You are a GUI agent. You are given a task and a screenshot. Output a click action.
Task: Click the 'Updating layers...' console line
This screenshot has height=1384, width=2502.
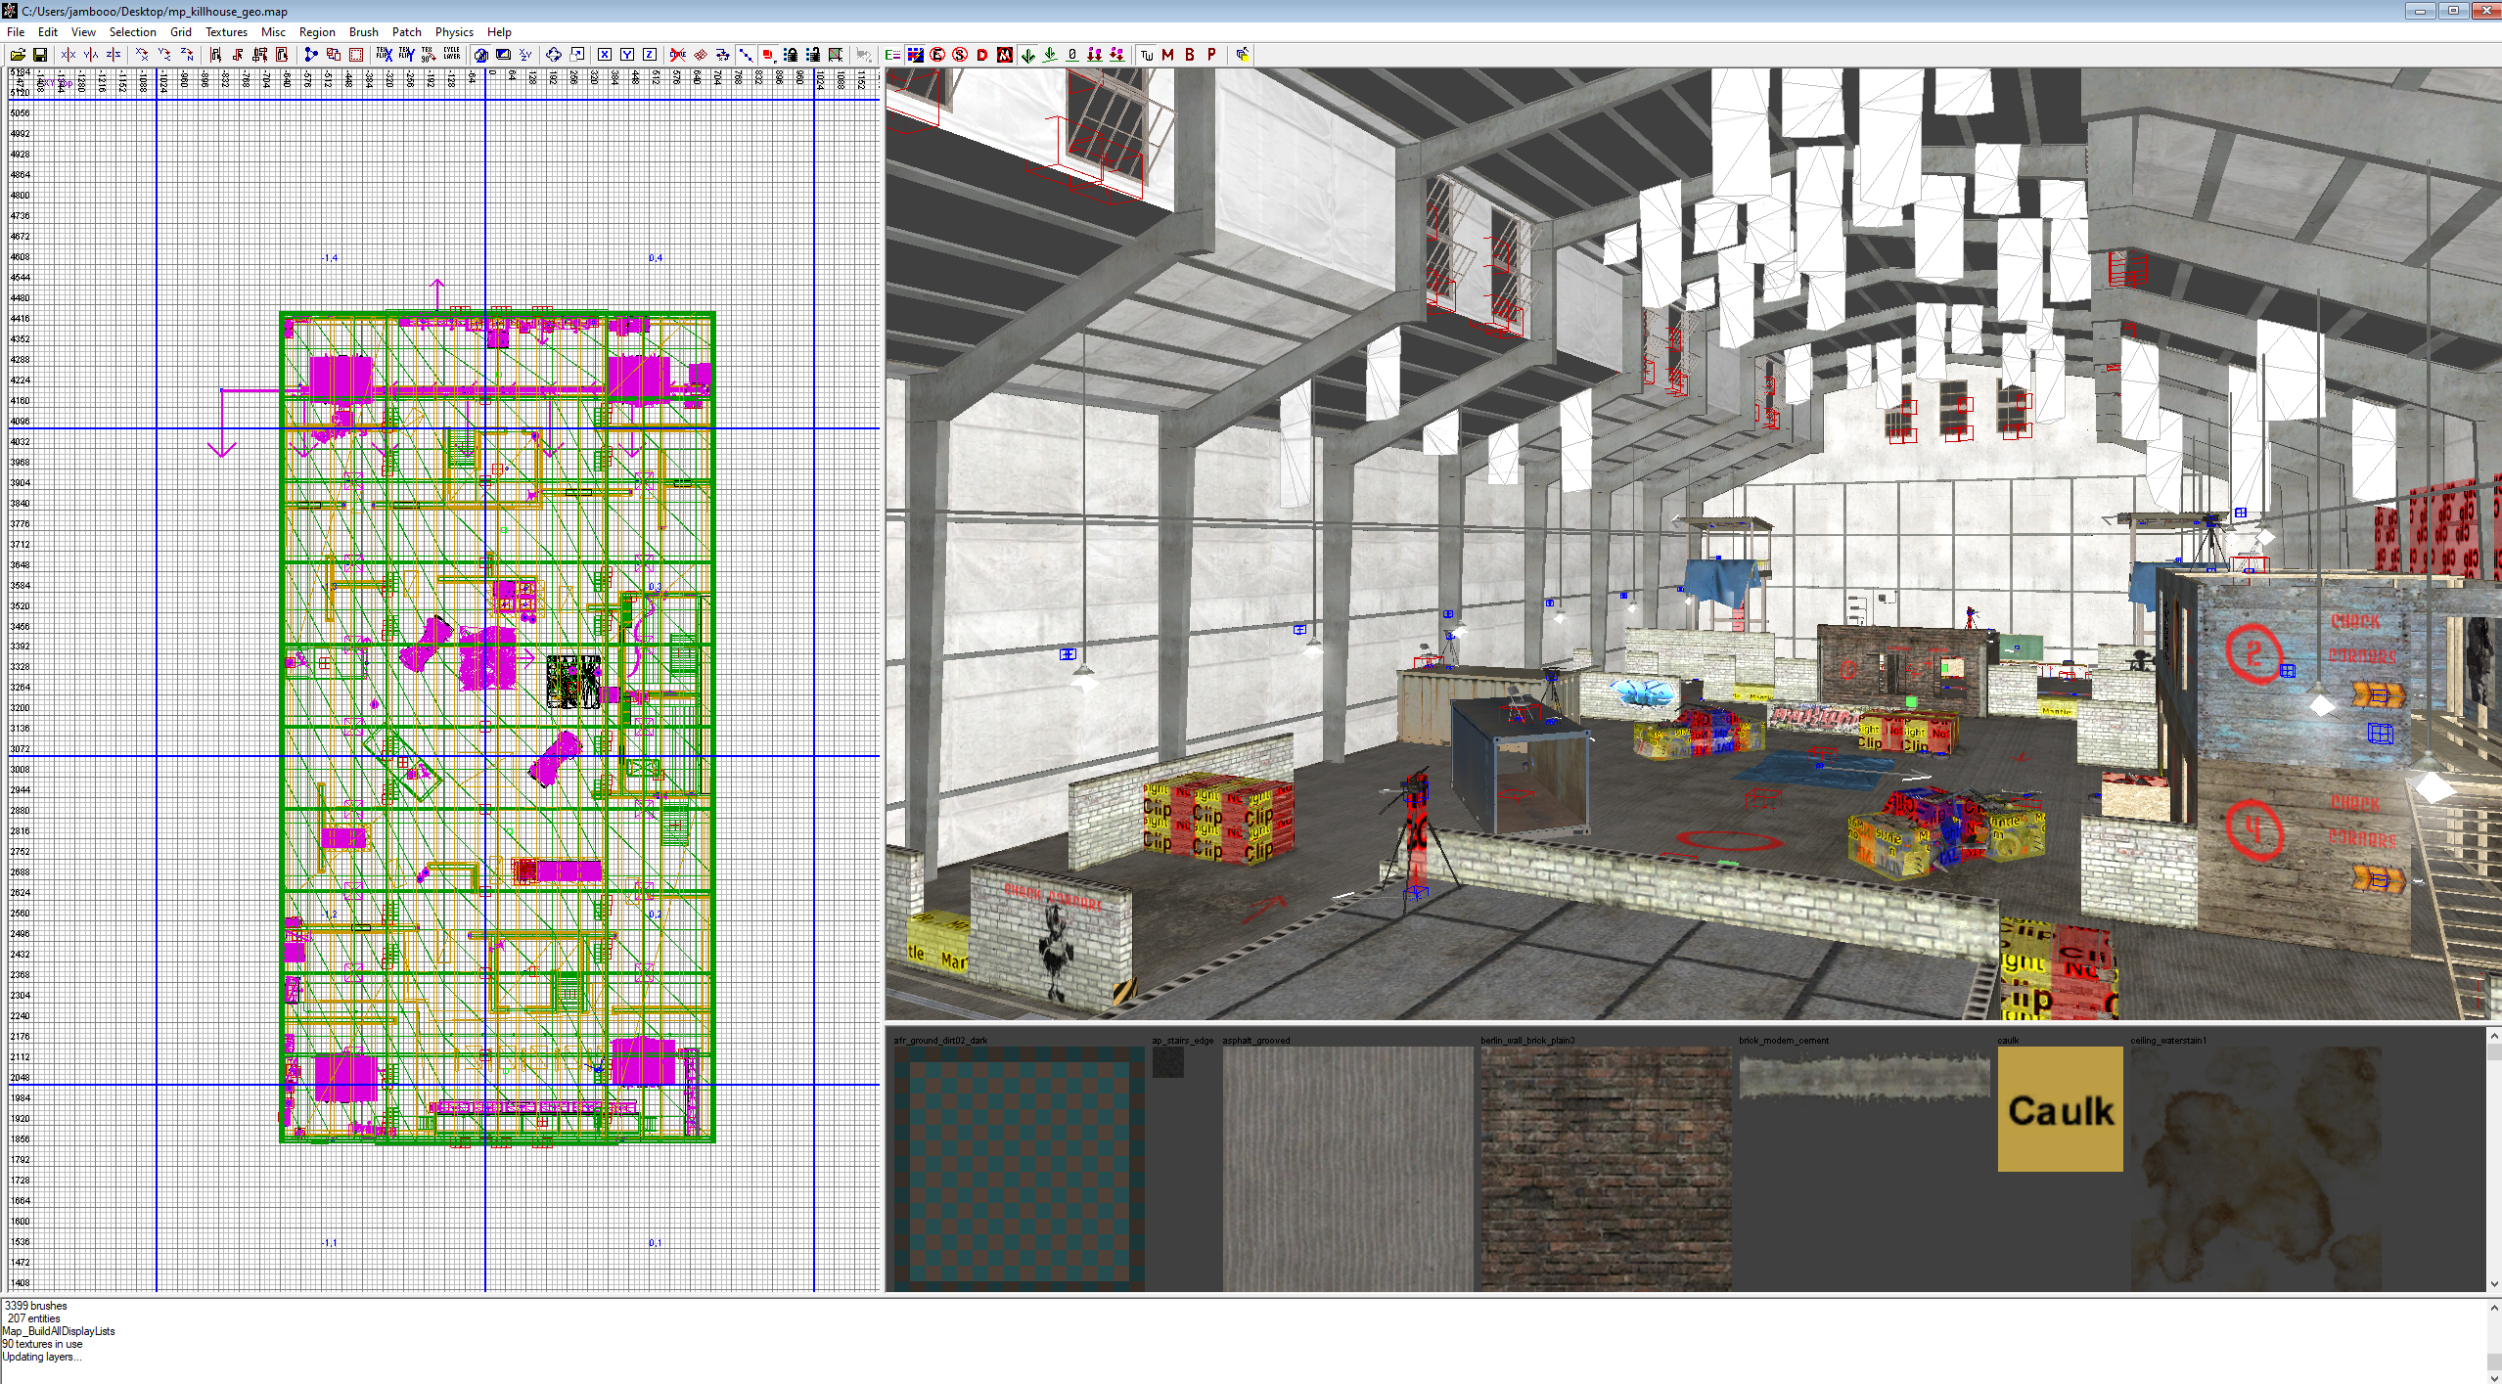pyautogui.click(x=42, y=1357)
